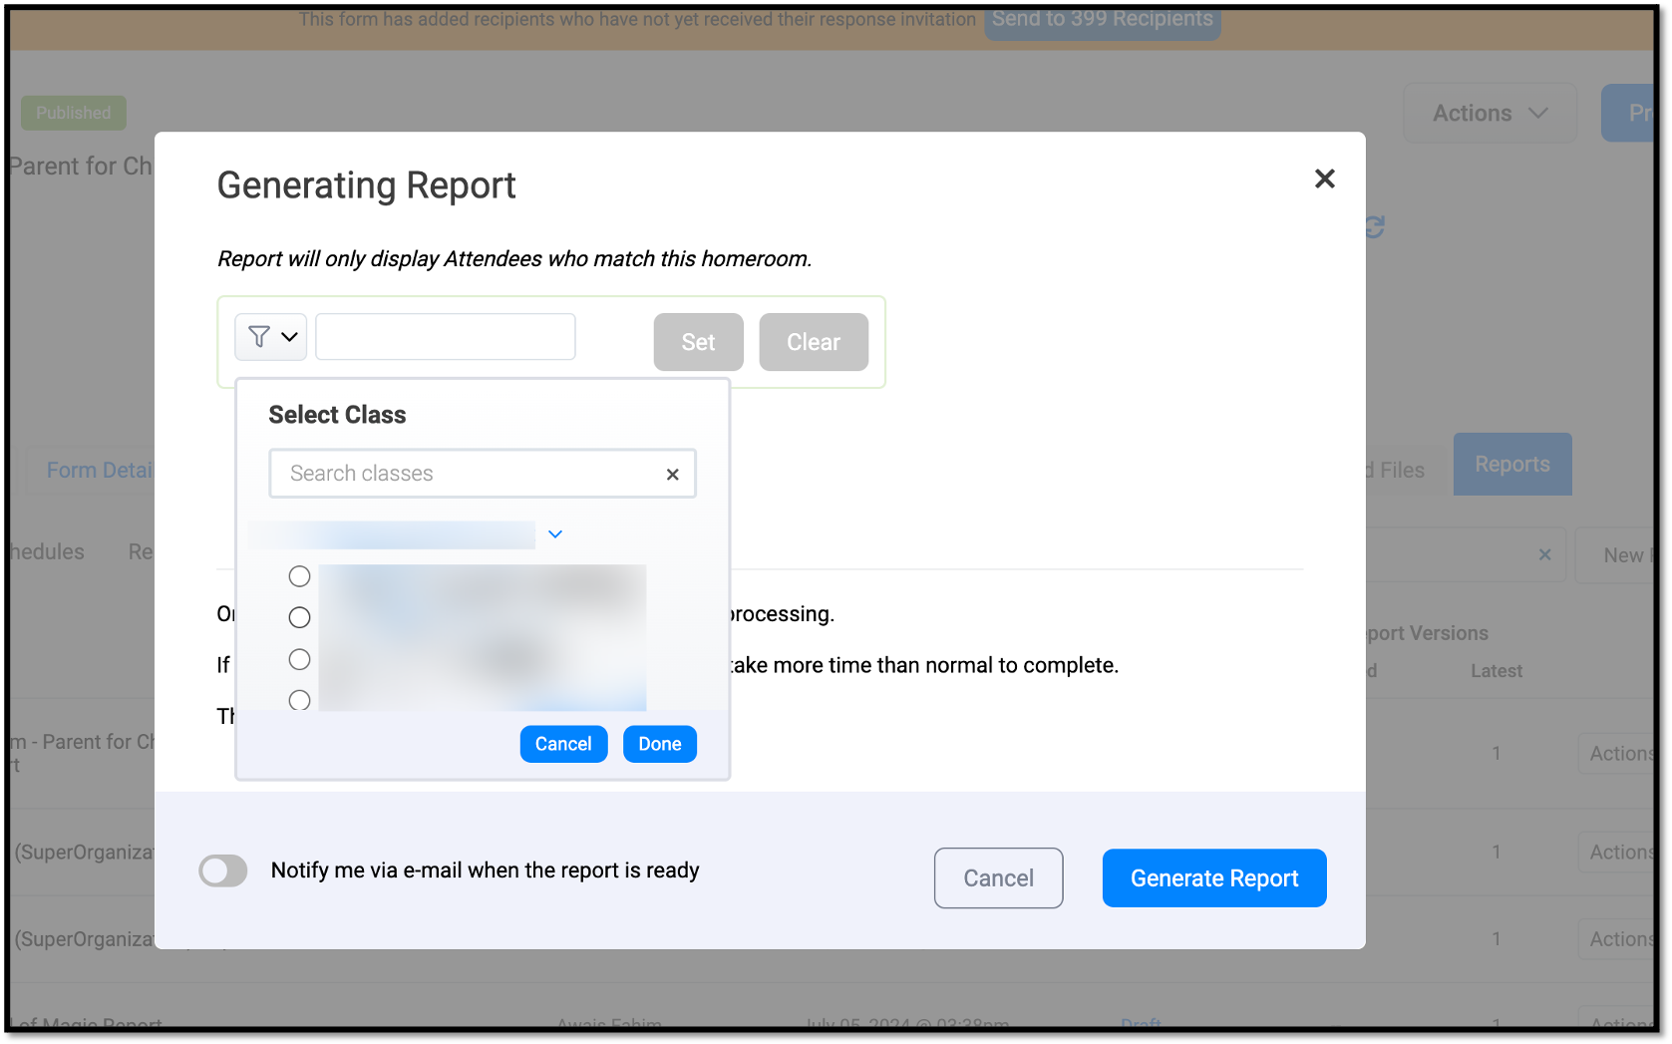Select the second class radio button
Image resolution: width=1672 pixels, height=1044 pixels.
point(299,617)
